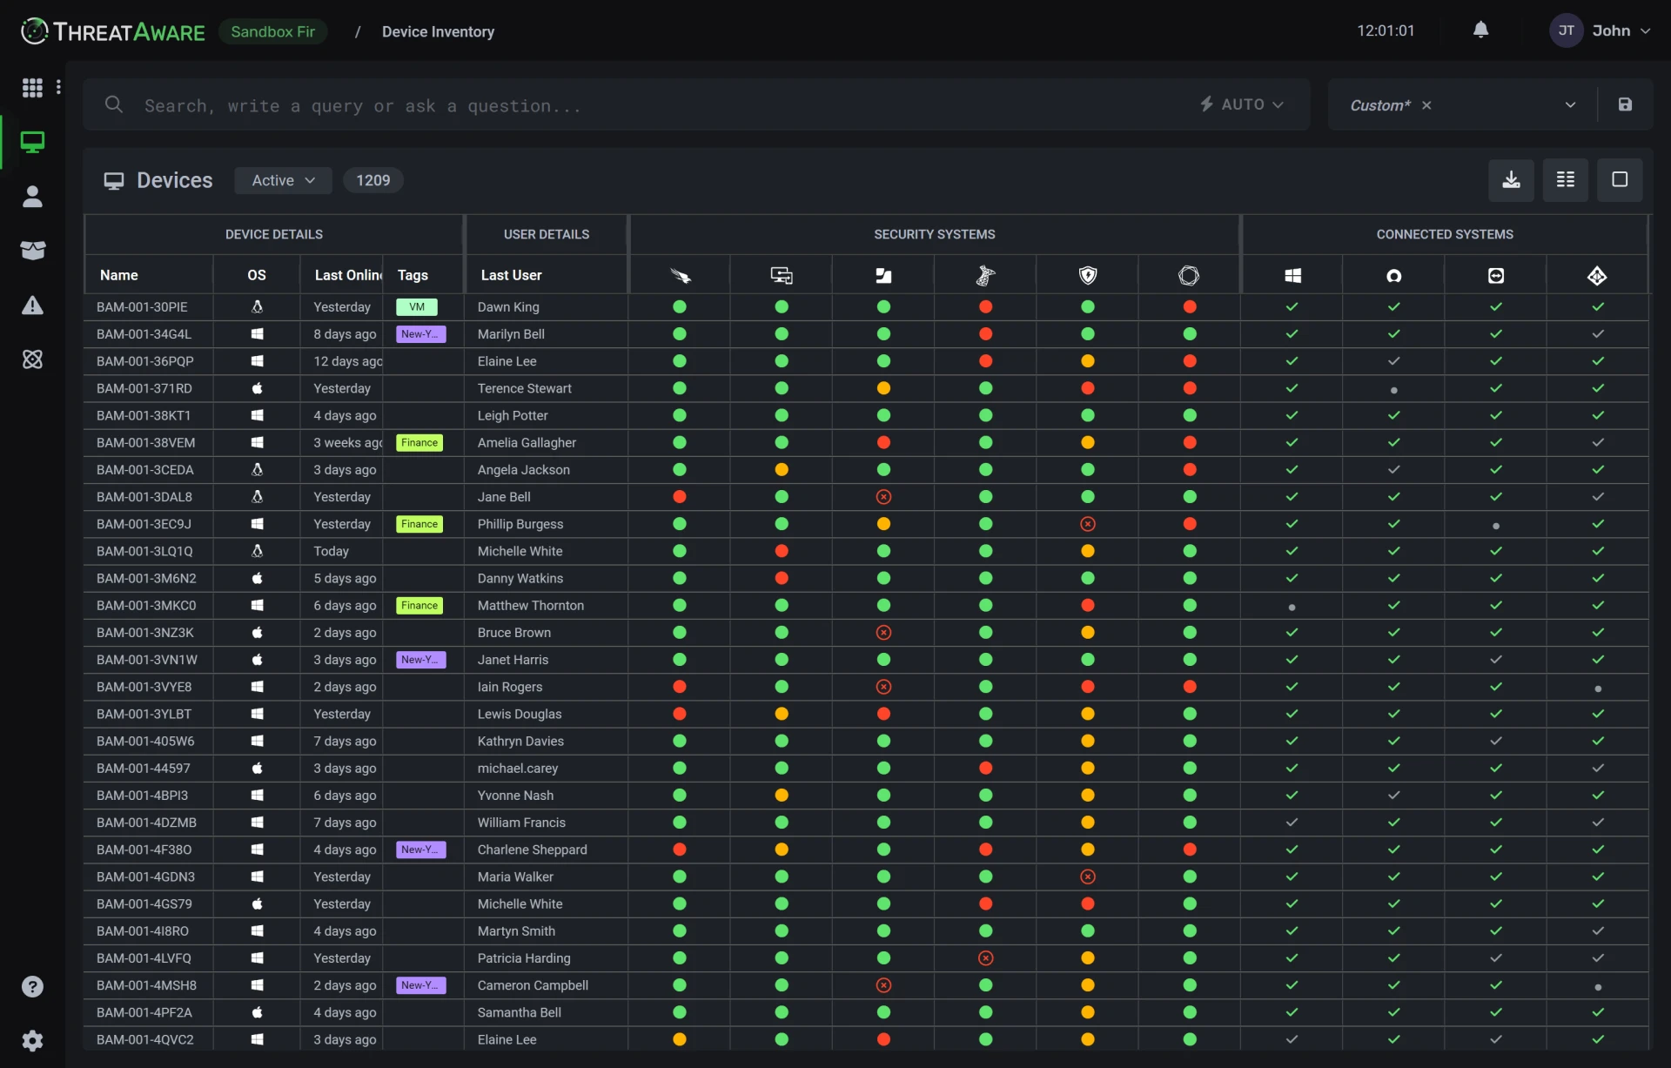Click the Windows connected system column icon
The width and height of the screenshot is (1671, 1068).
pos(1292,276)
